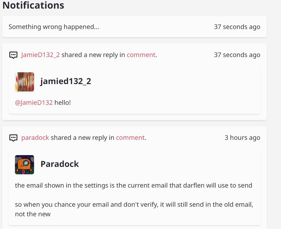
Task: Click the reply icon beside paradock notification
Action: pyautogui.click(x=13, y=138)
